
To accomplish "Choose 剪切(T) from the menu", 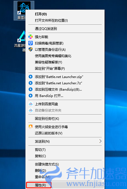I will tap(65, 150).
